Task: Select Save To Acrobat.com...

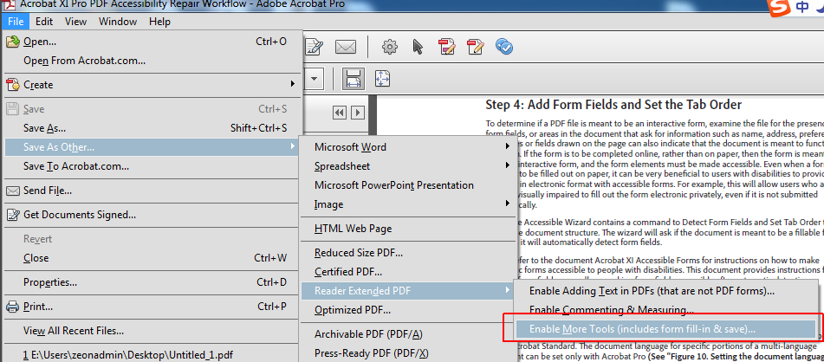Action: click(x=152, y=166)
